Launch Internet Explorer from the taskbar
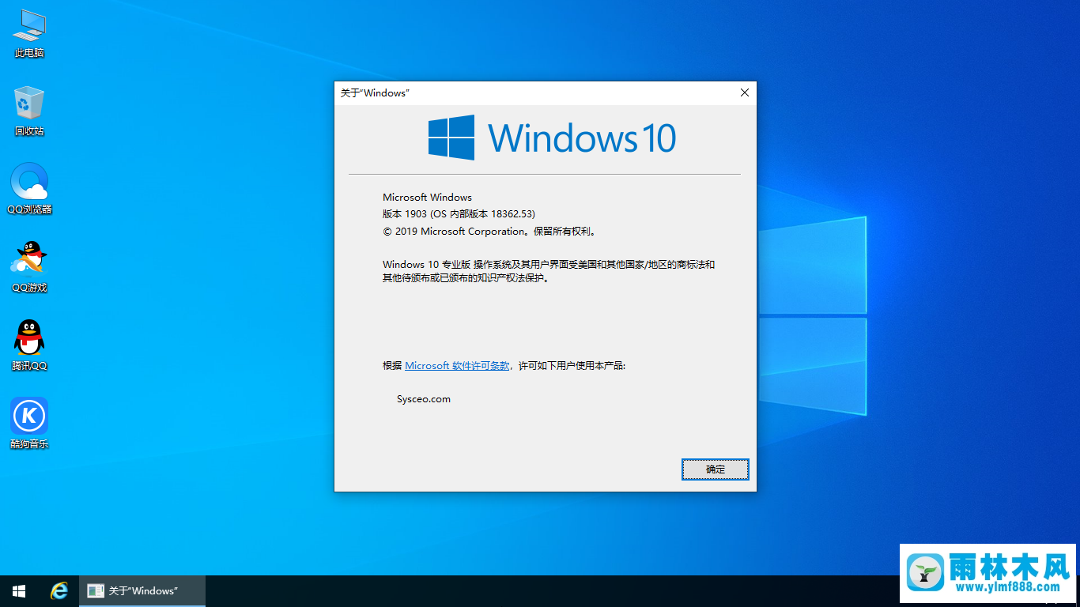 pyautogui.click(x=59, y=591)
